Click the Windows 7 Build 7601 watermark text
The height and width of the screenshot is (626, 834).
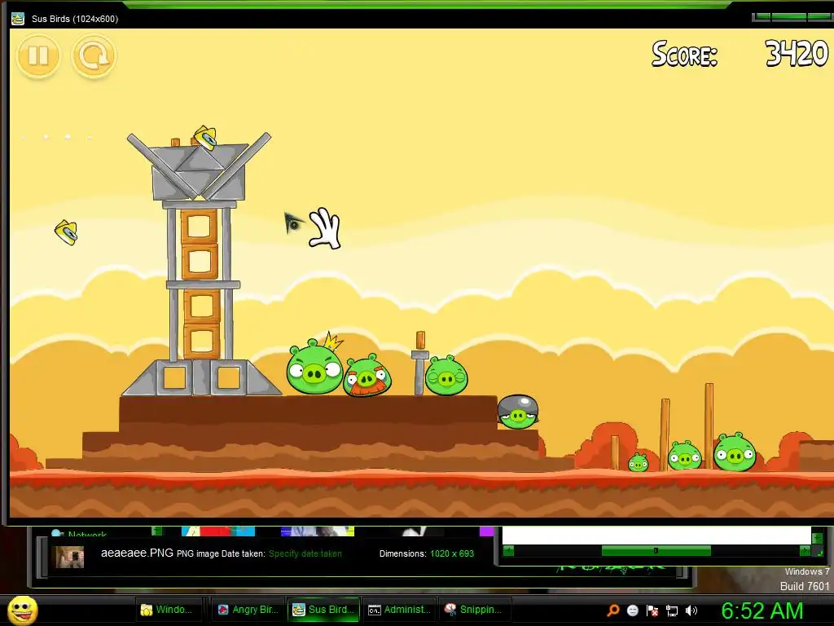(x=806, y=580)
